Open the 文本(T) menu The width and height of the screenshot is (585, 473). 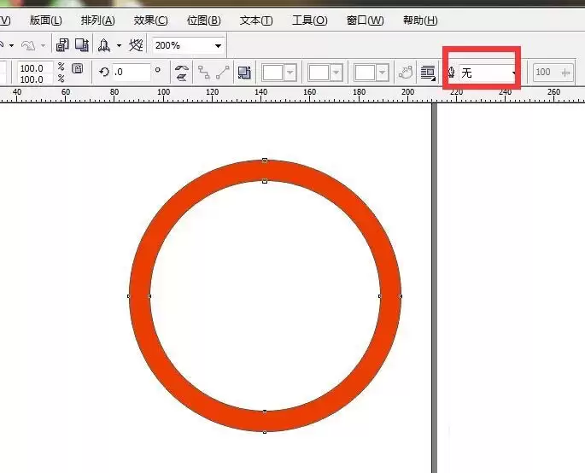tap(256, 20)
